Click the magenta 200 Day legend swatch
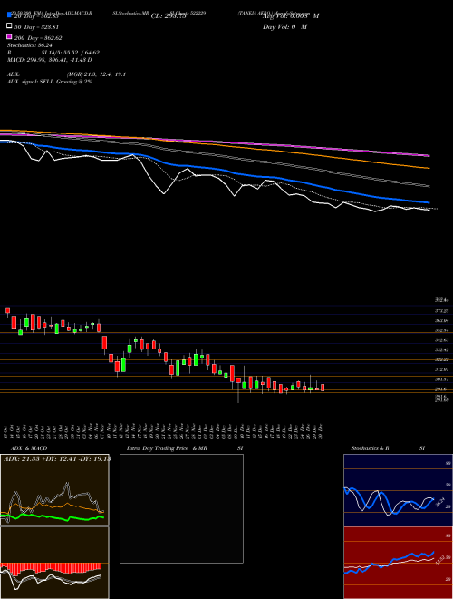Image resolution: width=453 pixels, height=599 pixels. point(9,36)
